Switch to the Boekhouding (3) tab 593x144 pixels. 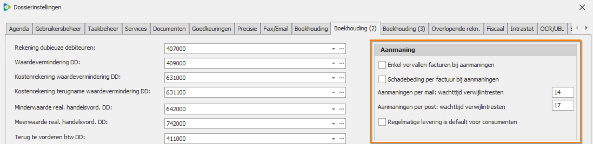(x=404, y=29)
